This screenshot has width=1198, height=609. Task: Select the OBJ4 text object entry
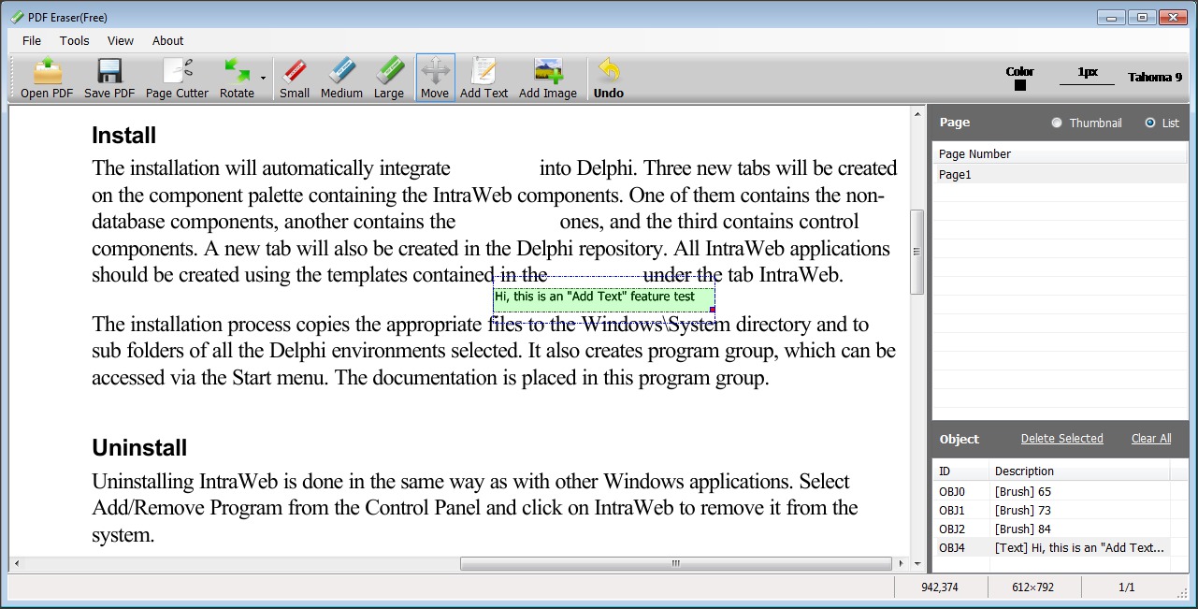point(1029,547)
